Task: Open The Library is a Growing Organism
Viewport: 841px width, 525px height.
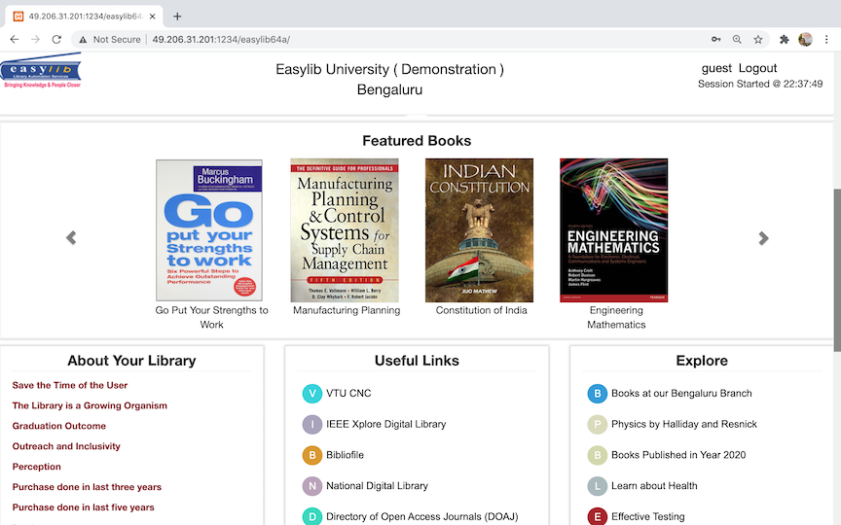Action: [90, 405]
